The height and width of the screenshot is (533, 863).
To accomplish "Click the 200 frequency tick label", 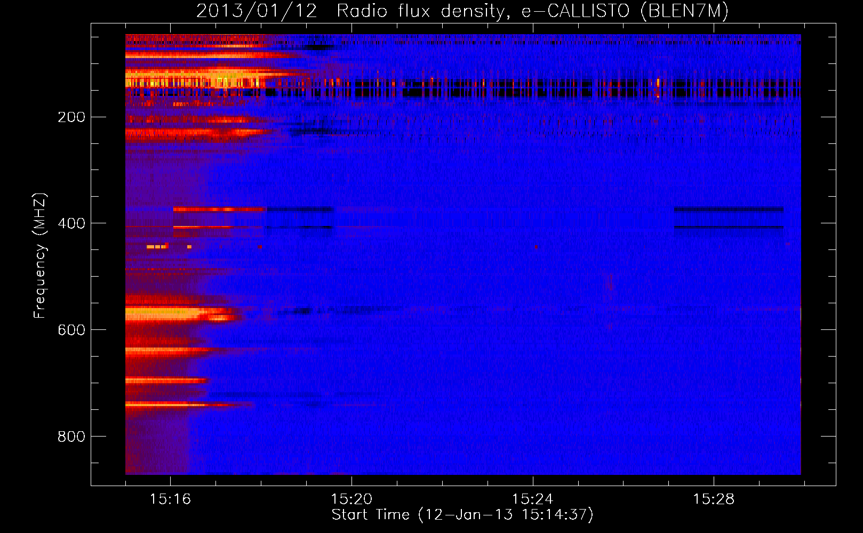I will tap(71, 117).
